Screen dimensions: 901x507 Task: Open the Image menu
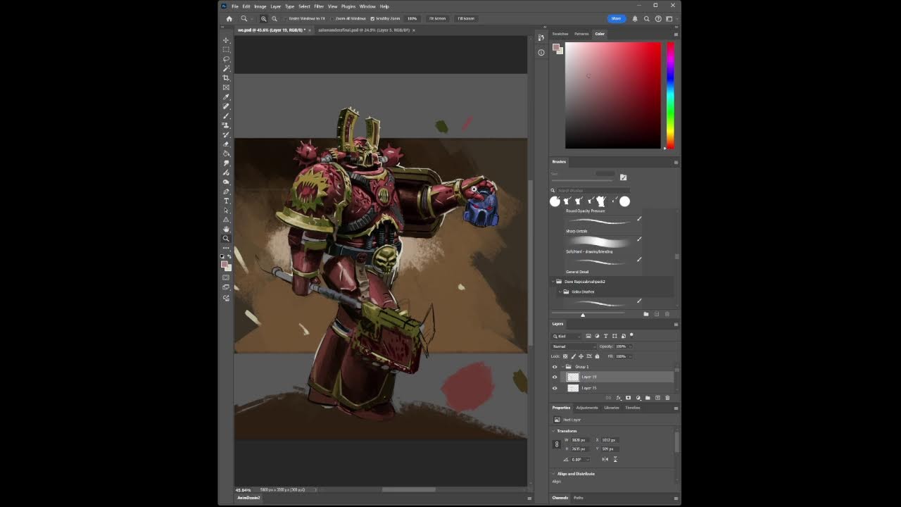pyautogui.click(x=260, y=6)
